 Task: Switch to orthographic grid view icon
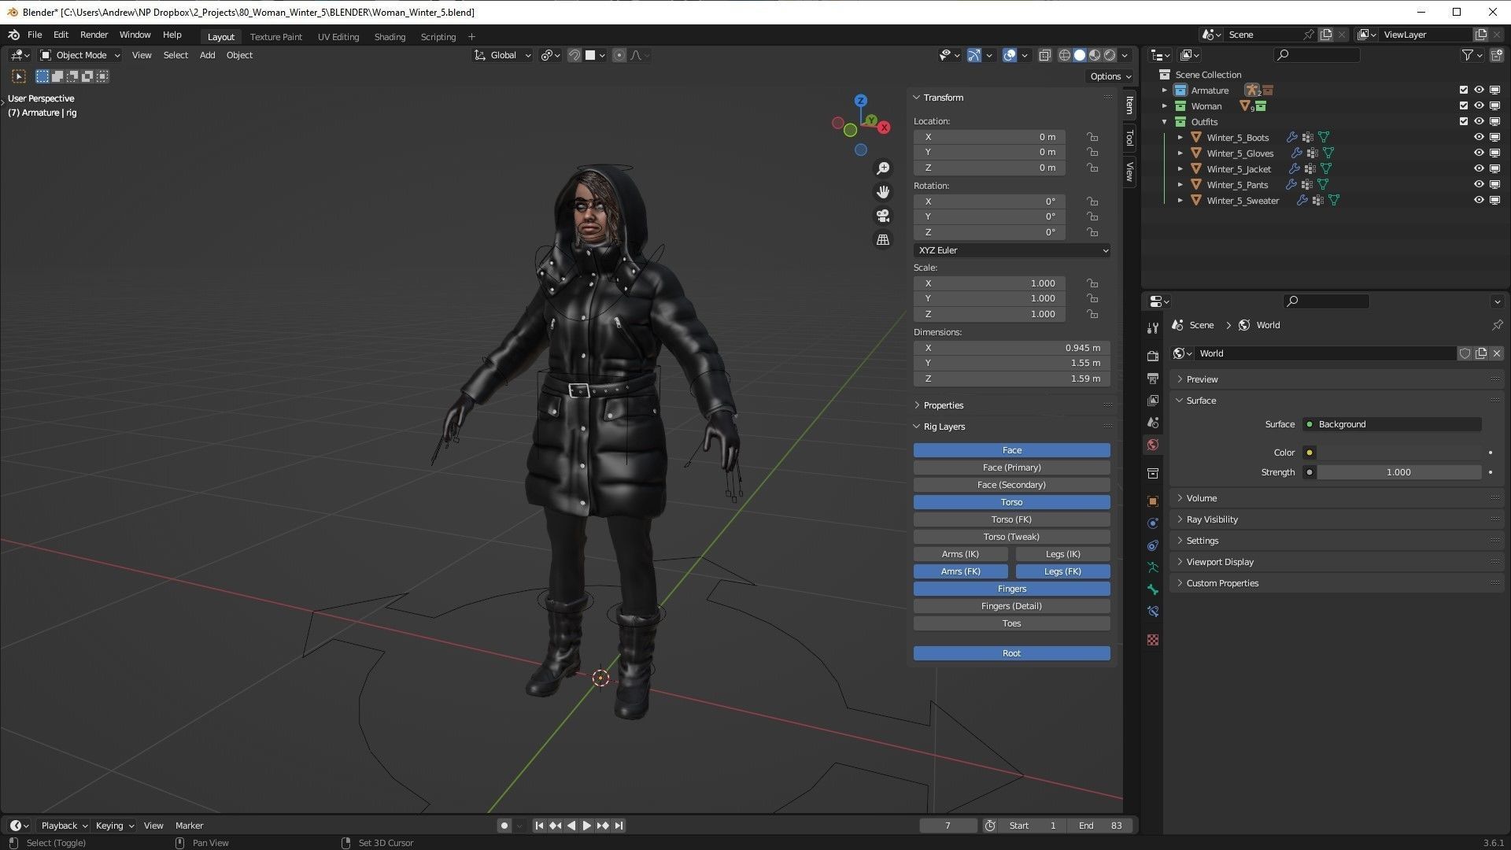883,239
